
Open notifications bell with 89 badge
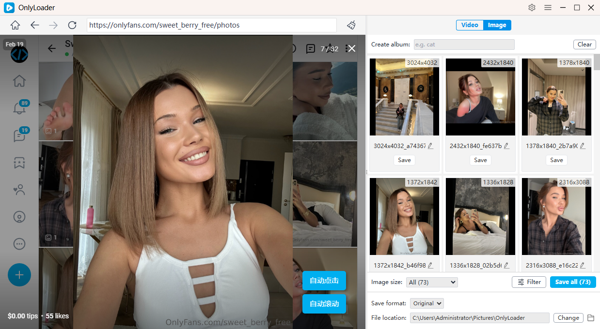pos(19,109)
